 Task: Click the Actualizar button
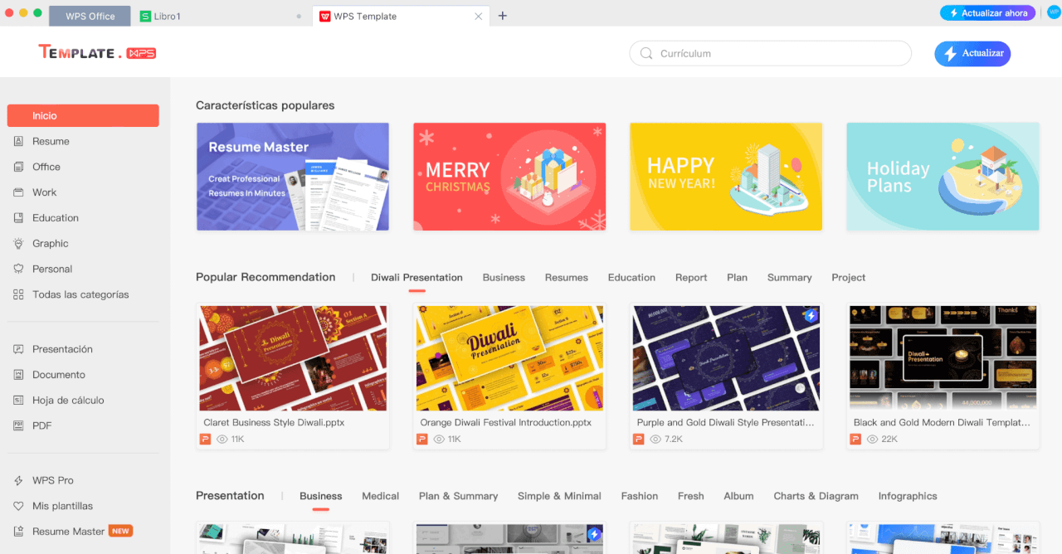972,54
